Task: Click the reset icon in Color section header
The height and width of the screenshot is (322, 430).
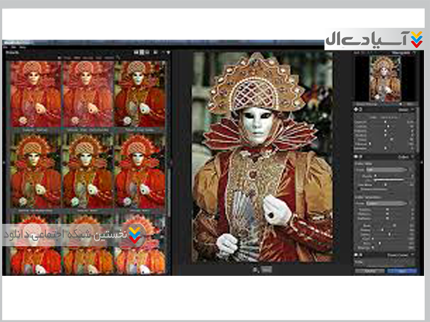Action: [x=360, y=156]
